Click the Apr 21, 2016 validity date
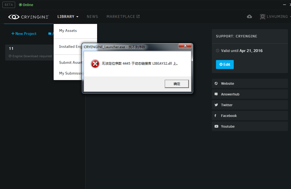The height and width of the screenshot is (189, 291). click(x=251, y=51)
